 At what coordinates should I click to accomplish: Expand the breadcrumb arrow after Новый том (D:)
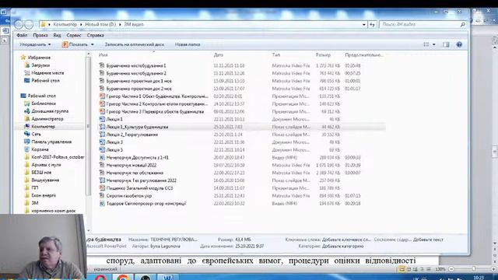pos(120,24)
